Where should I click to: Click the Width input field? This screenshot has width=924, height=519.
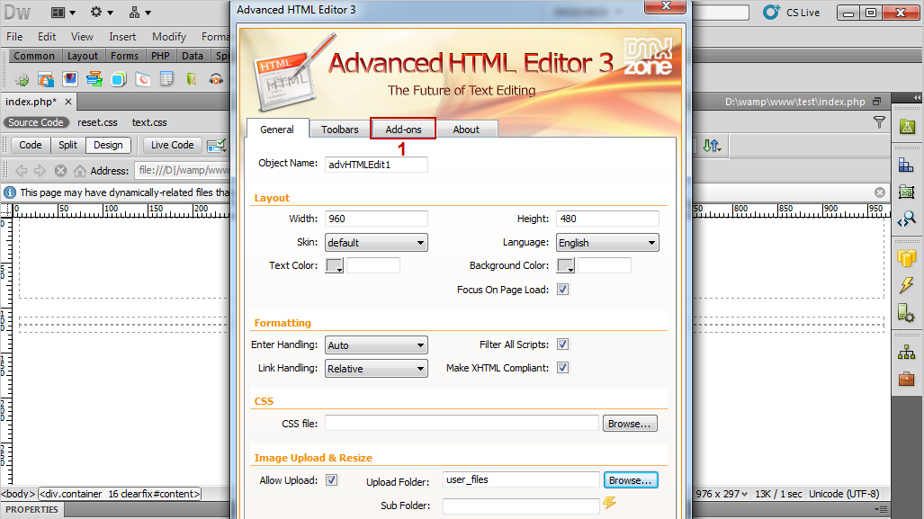tap(376, 219)
